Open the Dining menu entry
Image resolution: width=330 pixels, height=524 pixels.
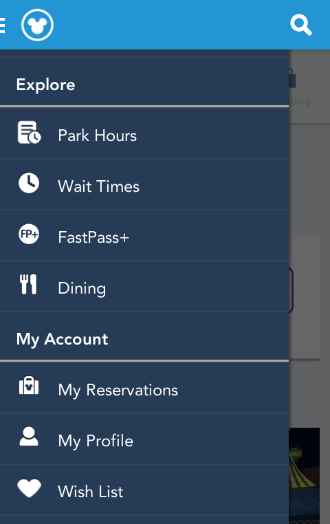pos(144,286)
